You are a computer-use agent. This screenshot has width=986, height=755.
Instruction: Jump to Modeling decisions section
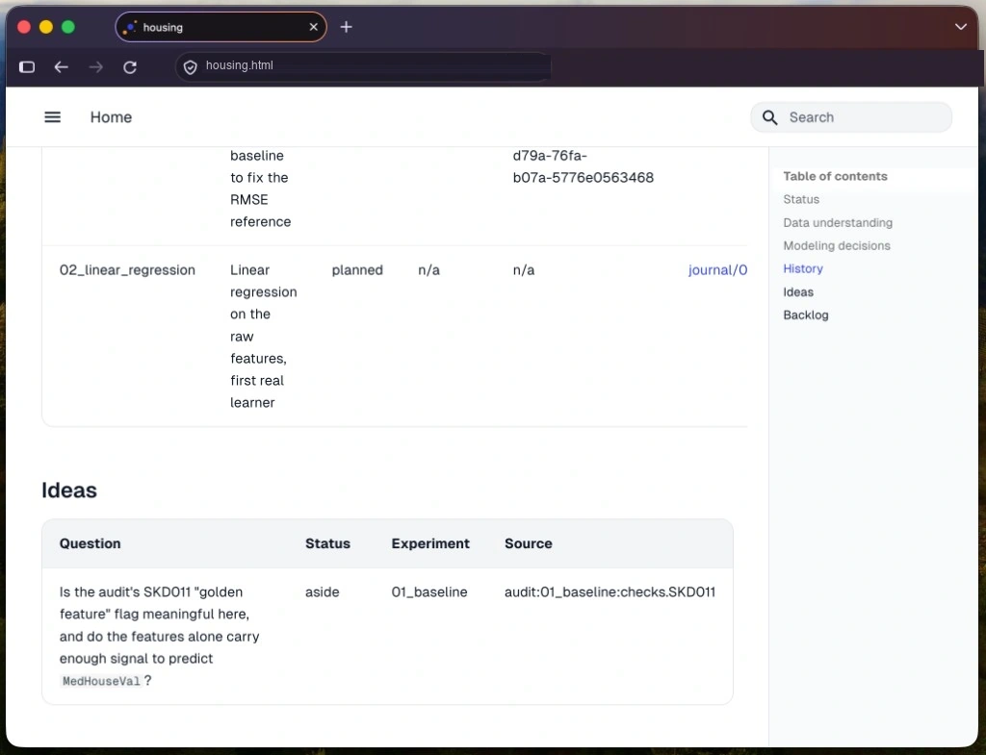pyautogui.click(x=837, y=245)
